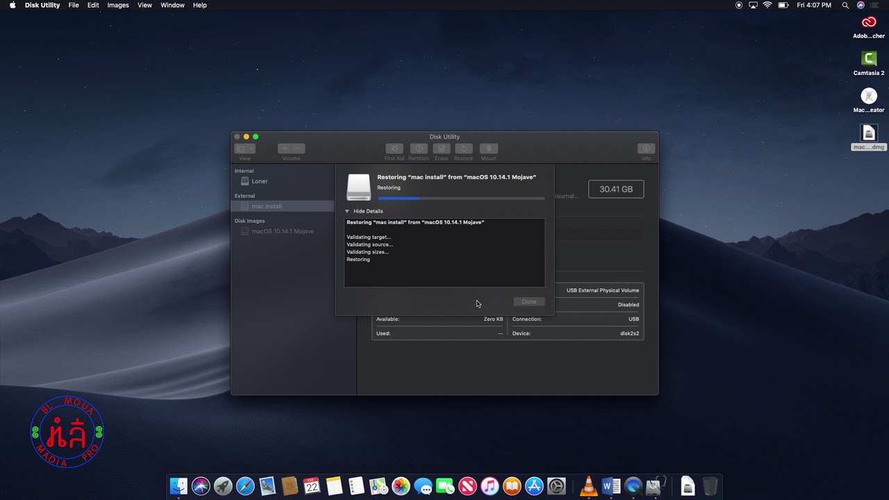Select the dmg file on the desktop
This screenshot has height=500, width=889.
869,137
